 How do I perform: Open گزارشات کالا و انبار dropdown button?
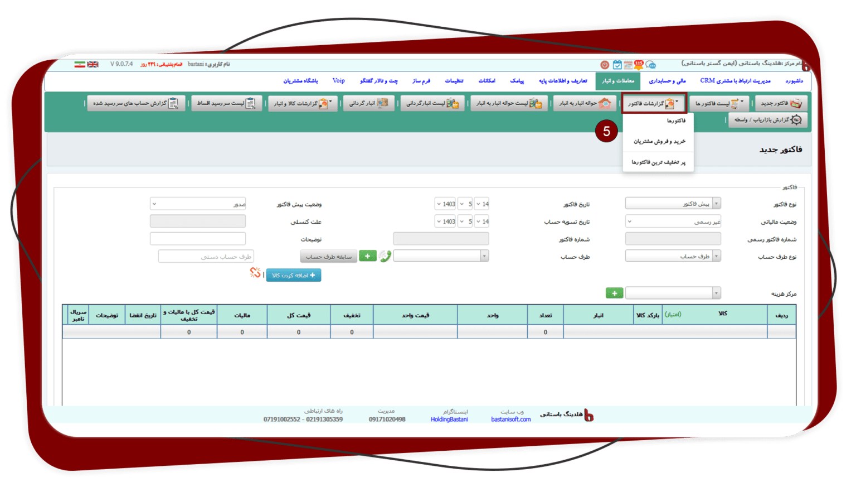(303, 103)
